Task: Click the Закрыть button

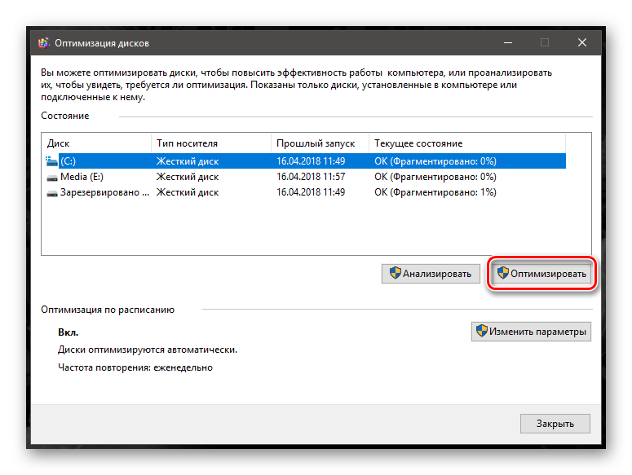Action: pyautogui.click(x=555, y=424)
